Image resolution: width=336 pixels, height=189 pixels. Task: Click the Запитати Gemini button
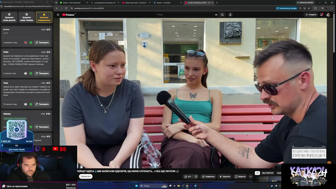point(305,3)
